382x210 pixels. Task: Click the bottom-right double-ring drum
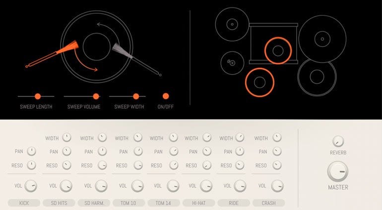coord(317,77)
